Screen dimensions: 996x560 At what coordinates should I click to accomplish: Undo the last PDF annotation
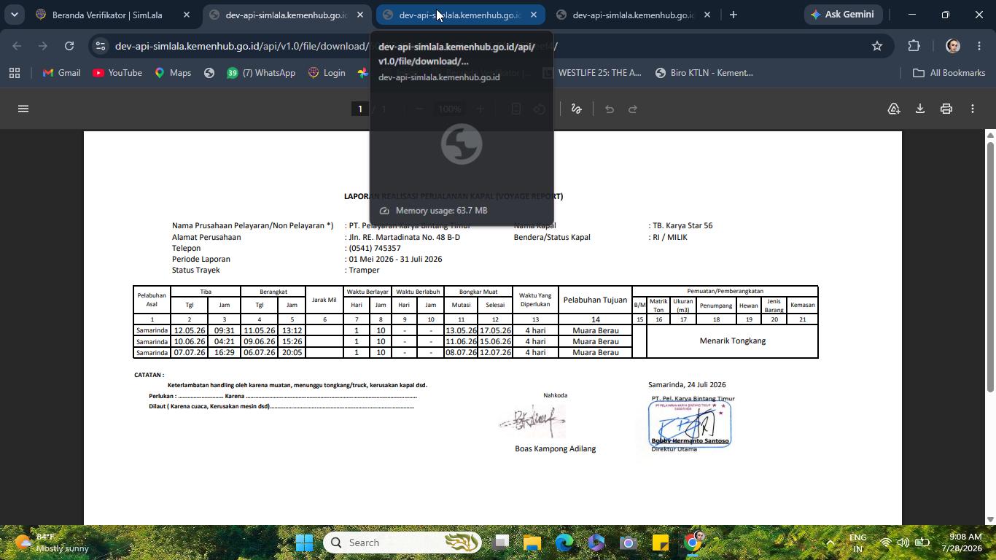click(x=610, y=109)
